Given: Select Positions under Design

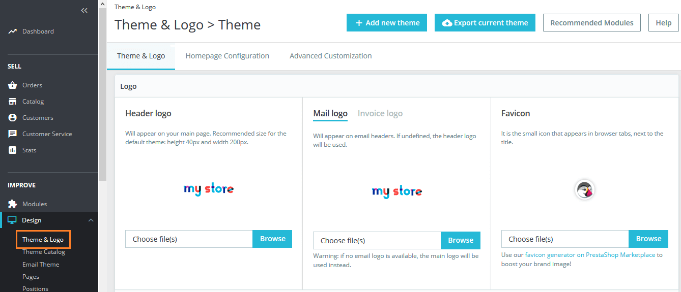Looking at the screenshot, I should tap(35, 288).
